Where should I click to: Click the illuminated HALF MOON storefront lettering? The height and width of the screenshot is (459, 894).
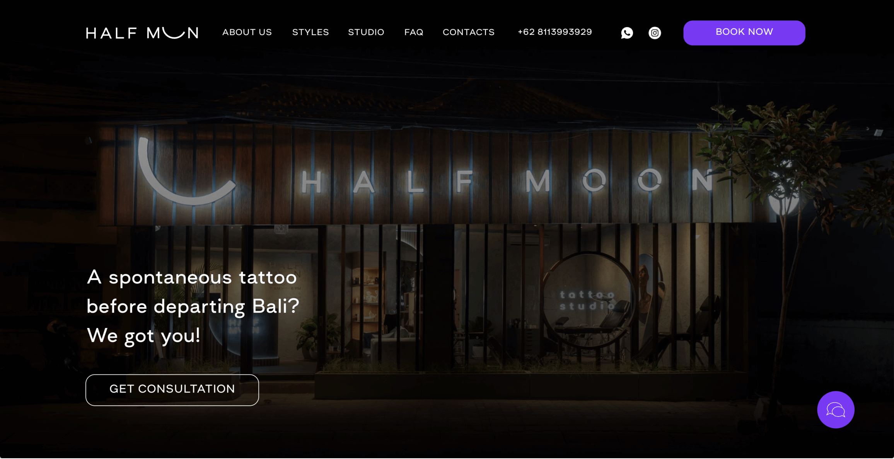tap(507, 181)
